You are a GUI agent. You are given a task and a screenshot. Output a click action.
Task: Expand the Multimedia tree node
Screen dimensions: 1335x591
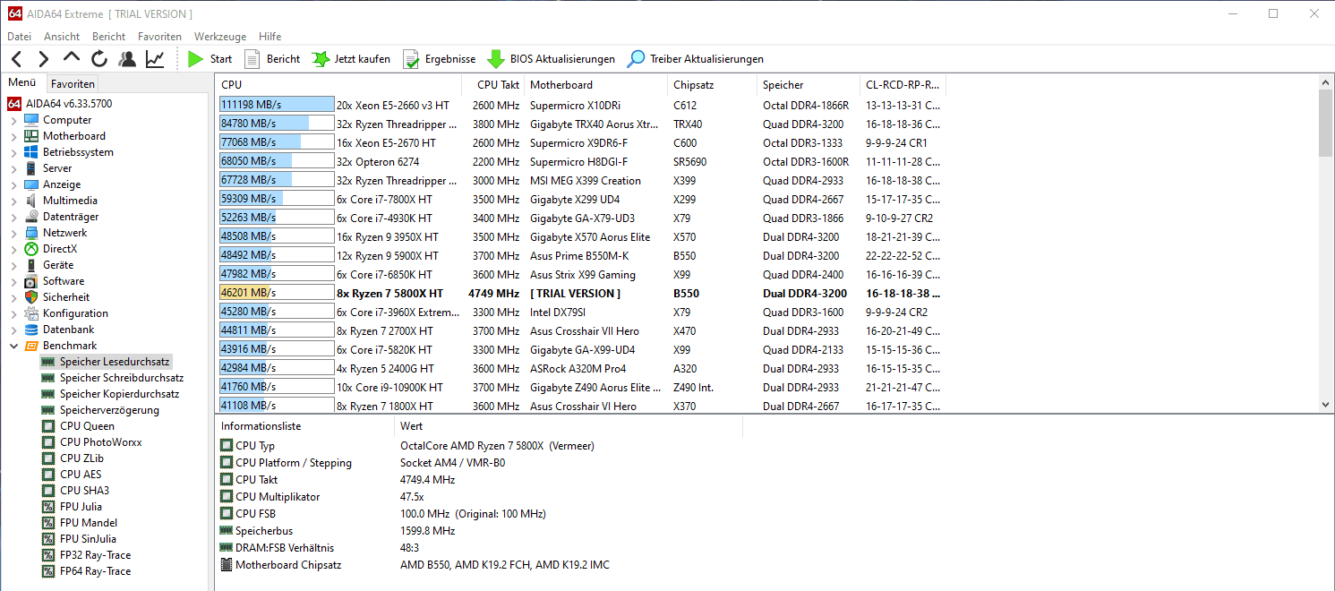click(x=13, y=201)
